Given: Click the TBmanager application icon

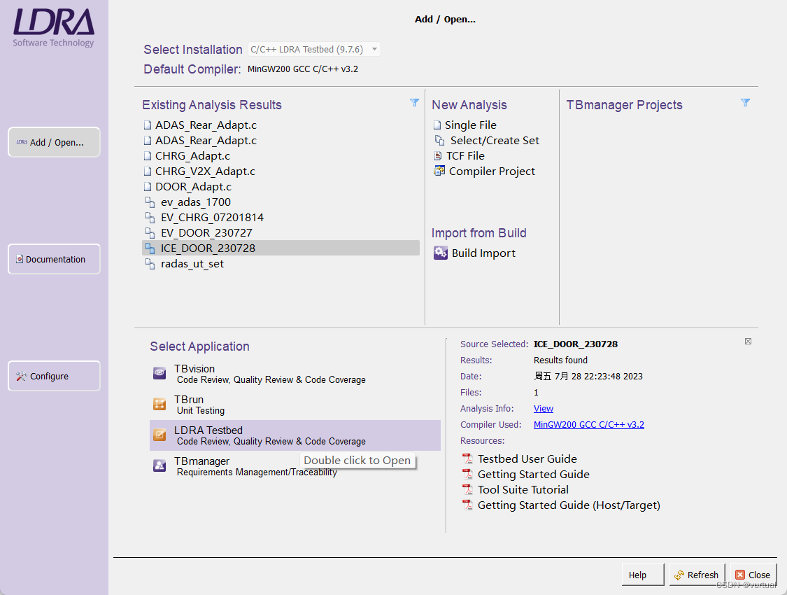Looking at the screenshot, I should point(159,465).
